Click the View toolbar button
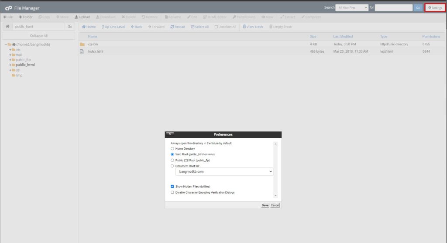 tap(268, 17)
